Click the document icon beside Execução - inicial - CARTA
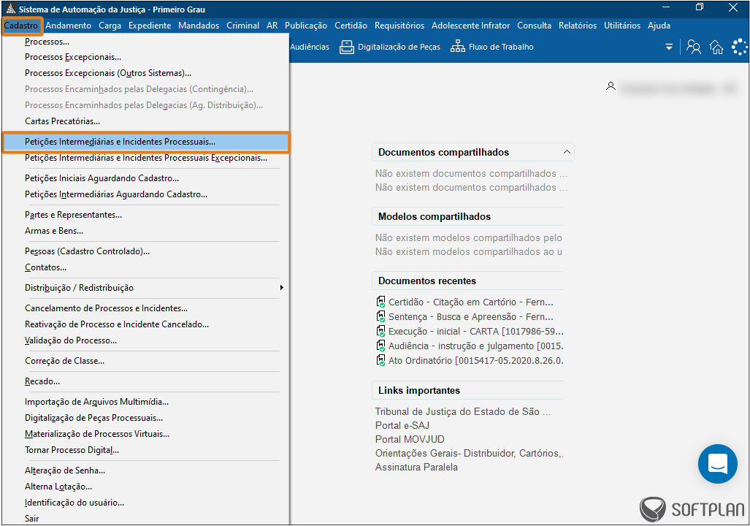This screenshot has width=750, height=526. tap(380, 331)
